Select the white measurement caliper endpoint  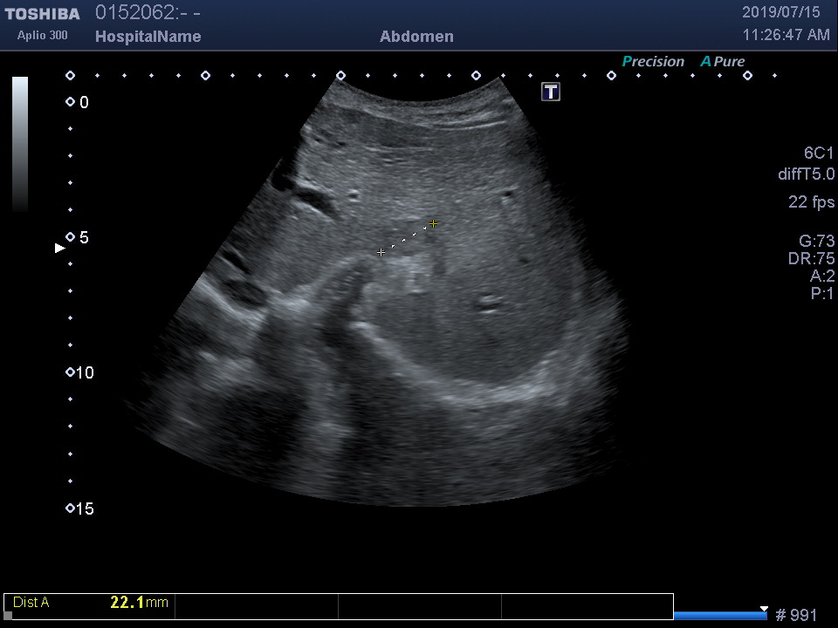coord(381,252)
